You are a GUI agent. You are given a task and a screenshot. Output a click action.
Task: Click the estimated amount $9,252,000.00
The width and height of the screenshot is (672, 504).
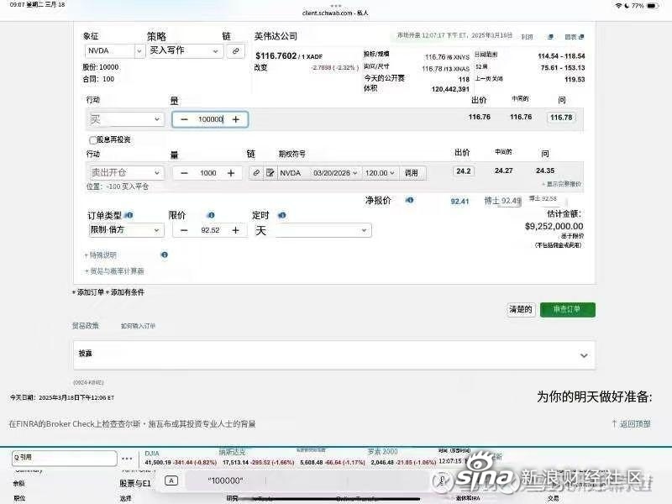tap(554, 226)
